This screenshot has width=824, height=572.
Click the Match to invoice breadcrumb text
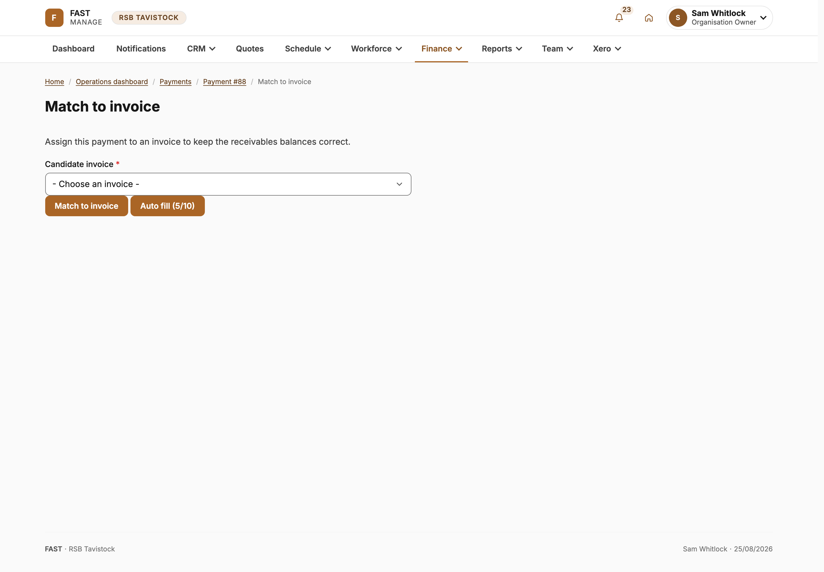pos(284,82)
